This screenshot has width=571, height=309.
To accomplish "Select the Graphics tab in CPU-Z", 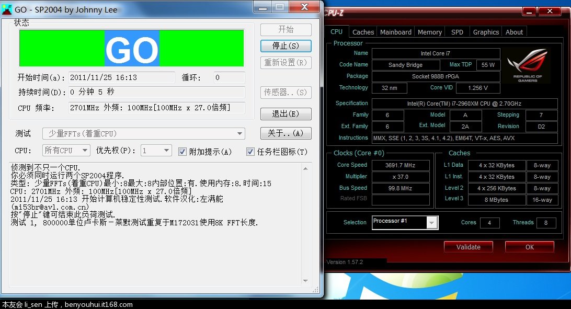I will click(x=486, y=32).
